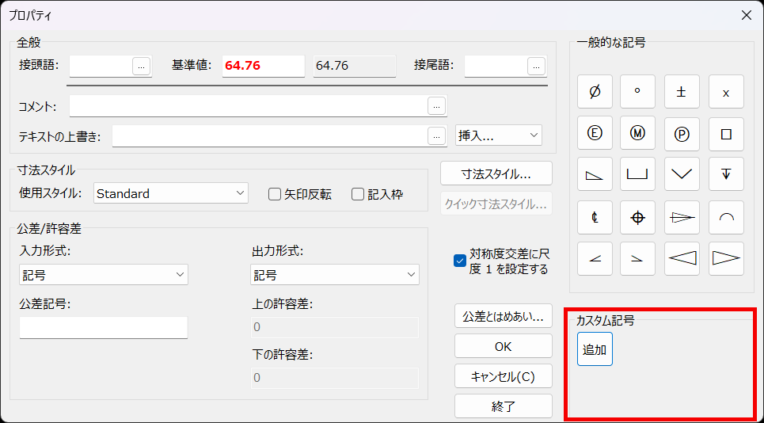
Task: Insert the large left-pointing triangle symbol
Action: [682, 259]
